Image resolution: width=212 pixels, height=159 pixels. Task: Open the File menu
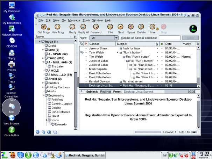click(41, 20)
